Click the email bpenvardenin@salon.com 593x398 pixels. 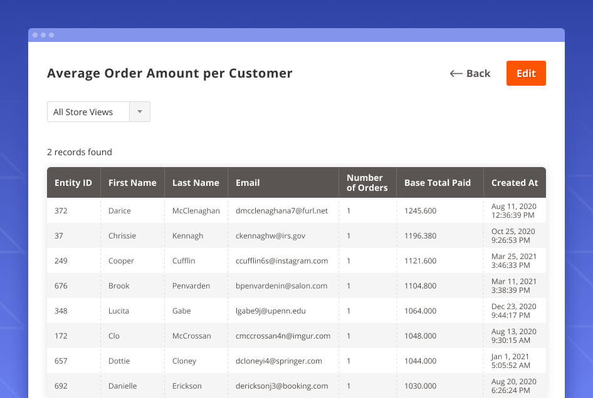tap(281, 286)
